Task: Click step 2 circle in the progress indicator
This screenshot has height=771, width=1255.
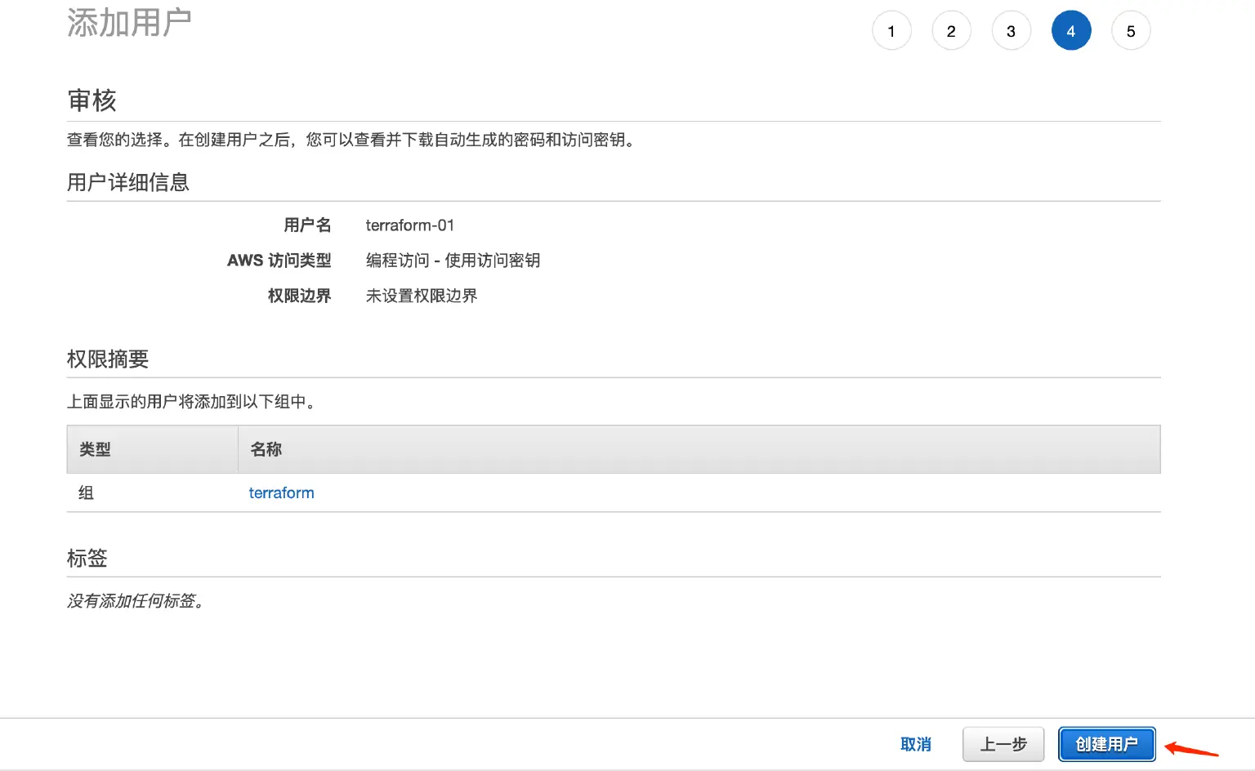Action: 951,30
